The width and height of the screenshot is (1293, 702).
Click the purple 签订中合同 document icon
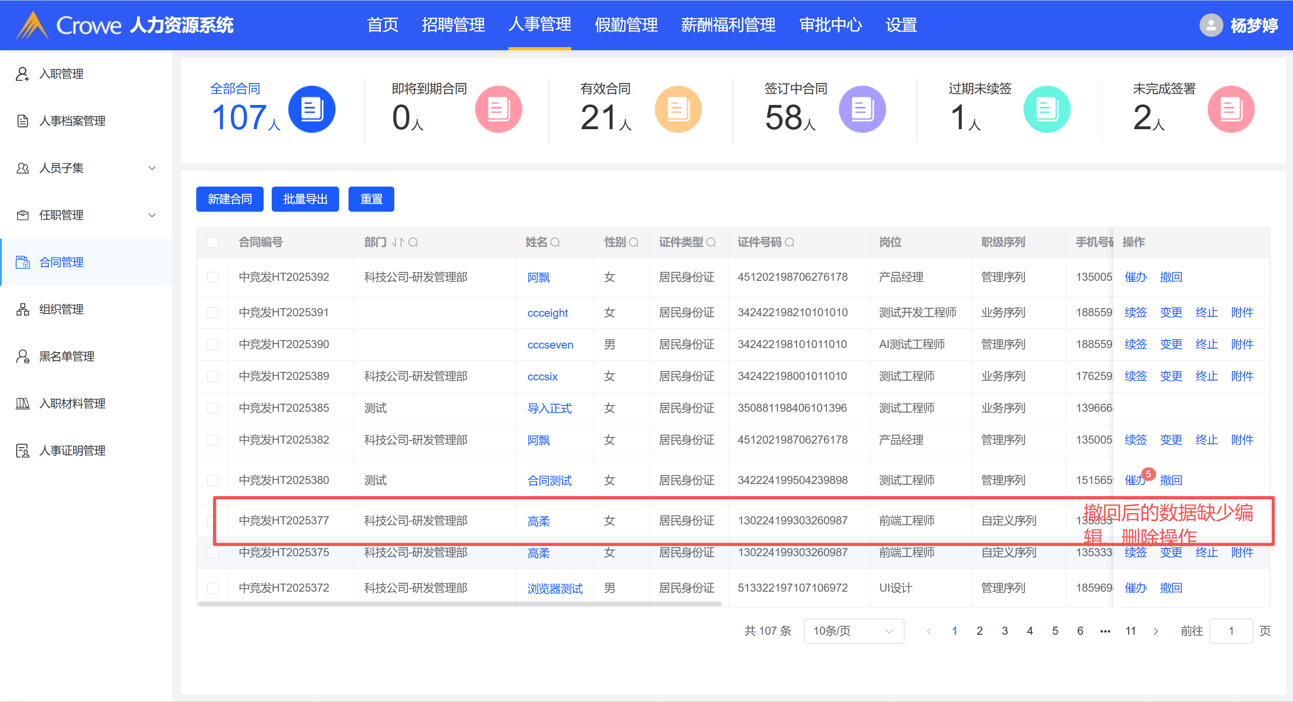point(862,109)
